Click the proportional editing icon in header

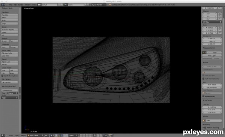pyautogui.click(x=98, y=135)
